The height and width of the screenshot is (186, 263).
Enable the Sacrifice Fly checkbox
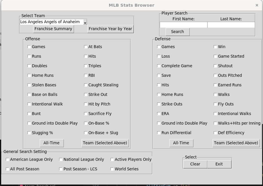click(86, 114)
